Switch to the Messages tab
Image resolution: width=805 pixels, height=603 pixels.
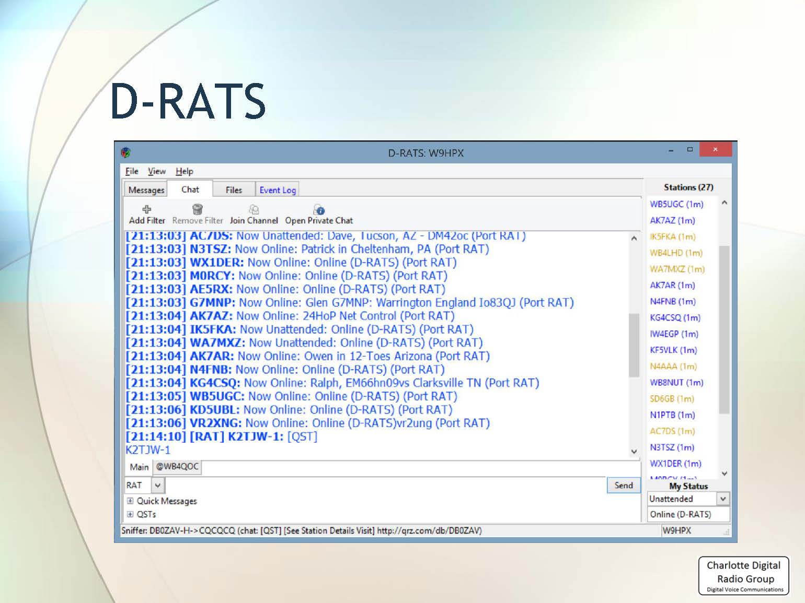pyautogui.click(x=146, y=190)
